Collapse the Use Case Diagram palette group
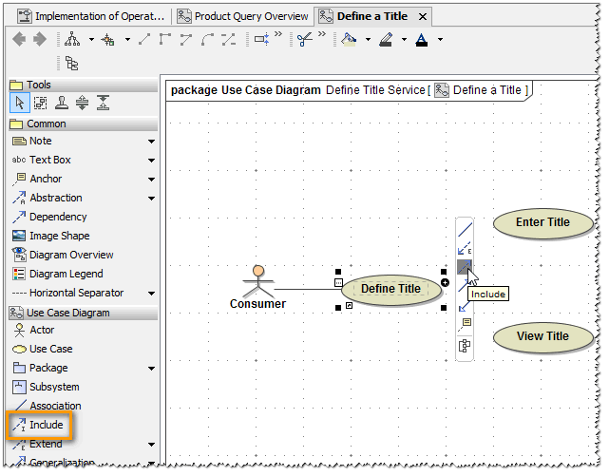609x476 pixels. click(x=67, y=313)
